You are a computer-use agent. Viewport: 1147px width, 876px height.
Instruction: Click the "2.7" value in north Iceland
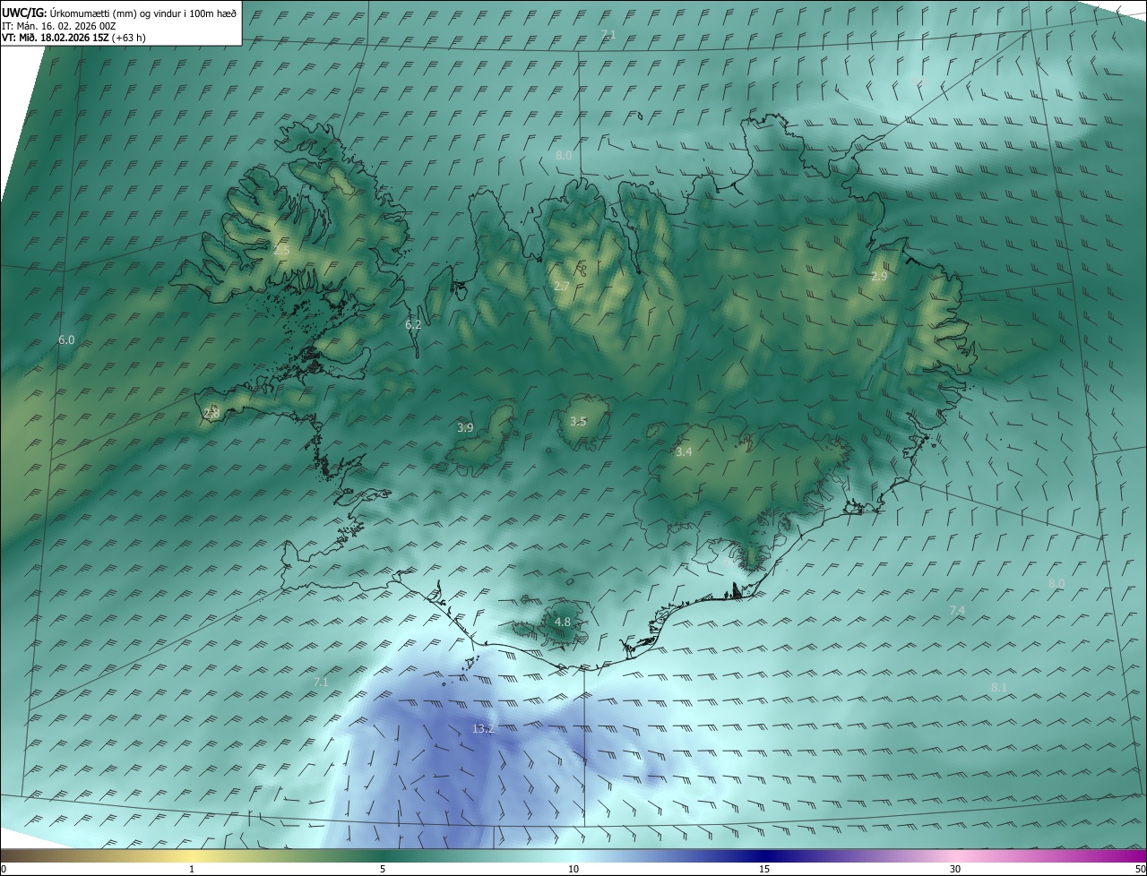pos(561,287)
